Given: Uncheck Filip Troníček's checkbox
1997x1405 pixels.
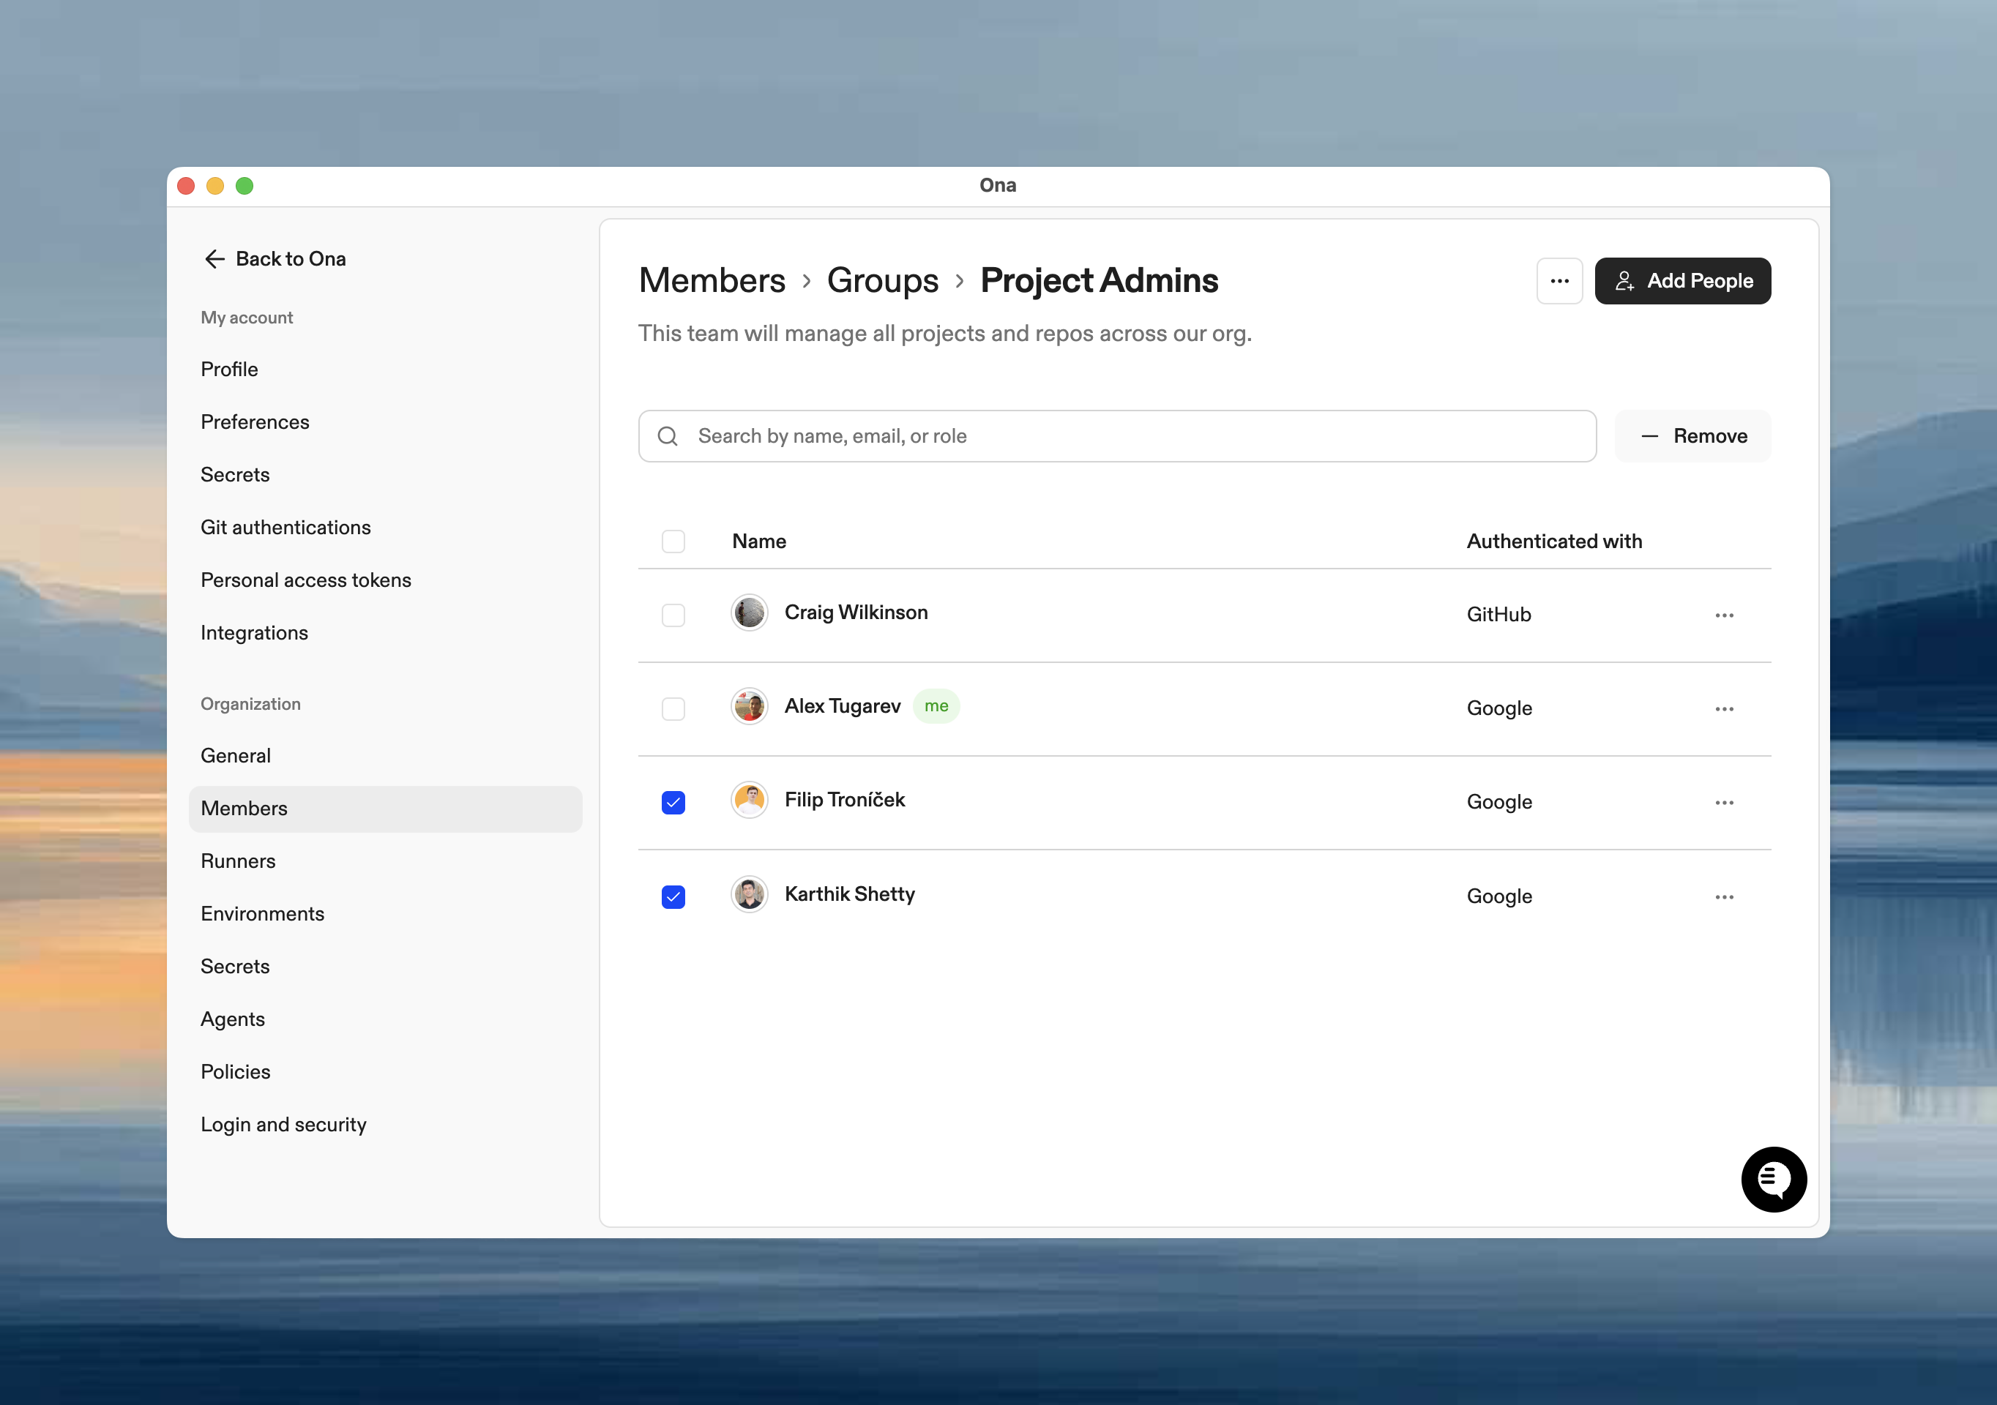Looking at the screenshot, I should tap(673, 803).
